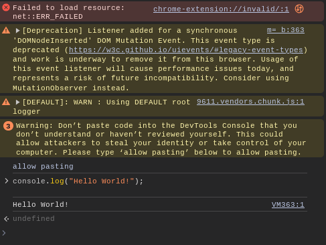Screen dimensions: 326x245
Task: Open the chrome-extension://invalid/:1 source link
Action: [221, 9]
